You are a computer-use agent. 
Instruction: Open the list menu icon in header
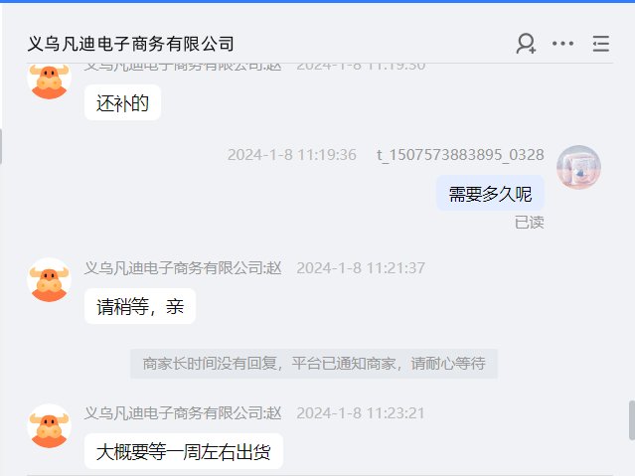pyautogui.click(x=601, y=44)
